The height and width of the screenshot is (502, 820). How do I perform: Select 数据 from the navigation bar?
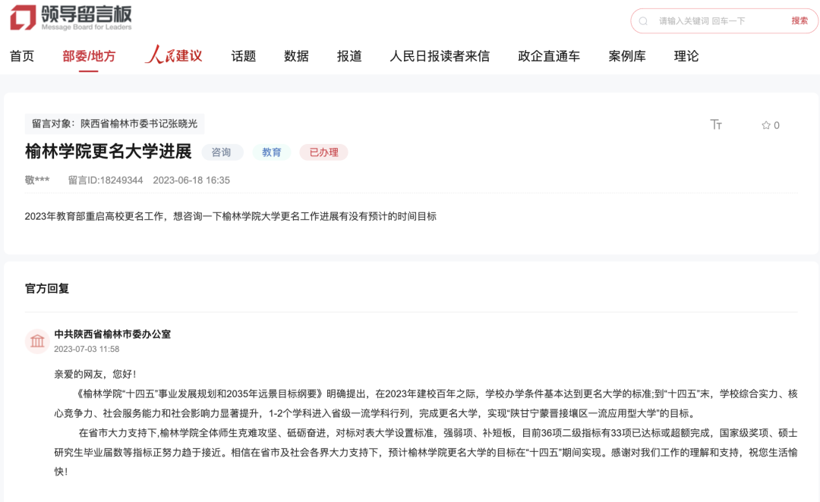point(295,55)
